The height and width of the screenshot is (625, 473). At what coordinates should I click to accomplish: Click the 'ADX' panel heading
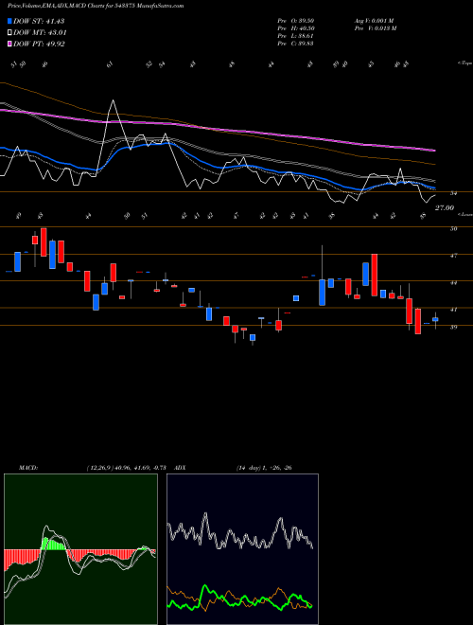coord(180,468)
